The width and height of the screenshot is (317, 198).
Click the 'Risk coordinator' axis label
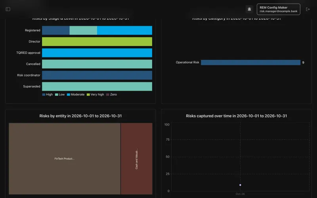click(29, 75)
